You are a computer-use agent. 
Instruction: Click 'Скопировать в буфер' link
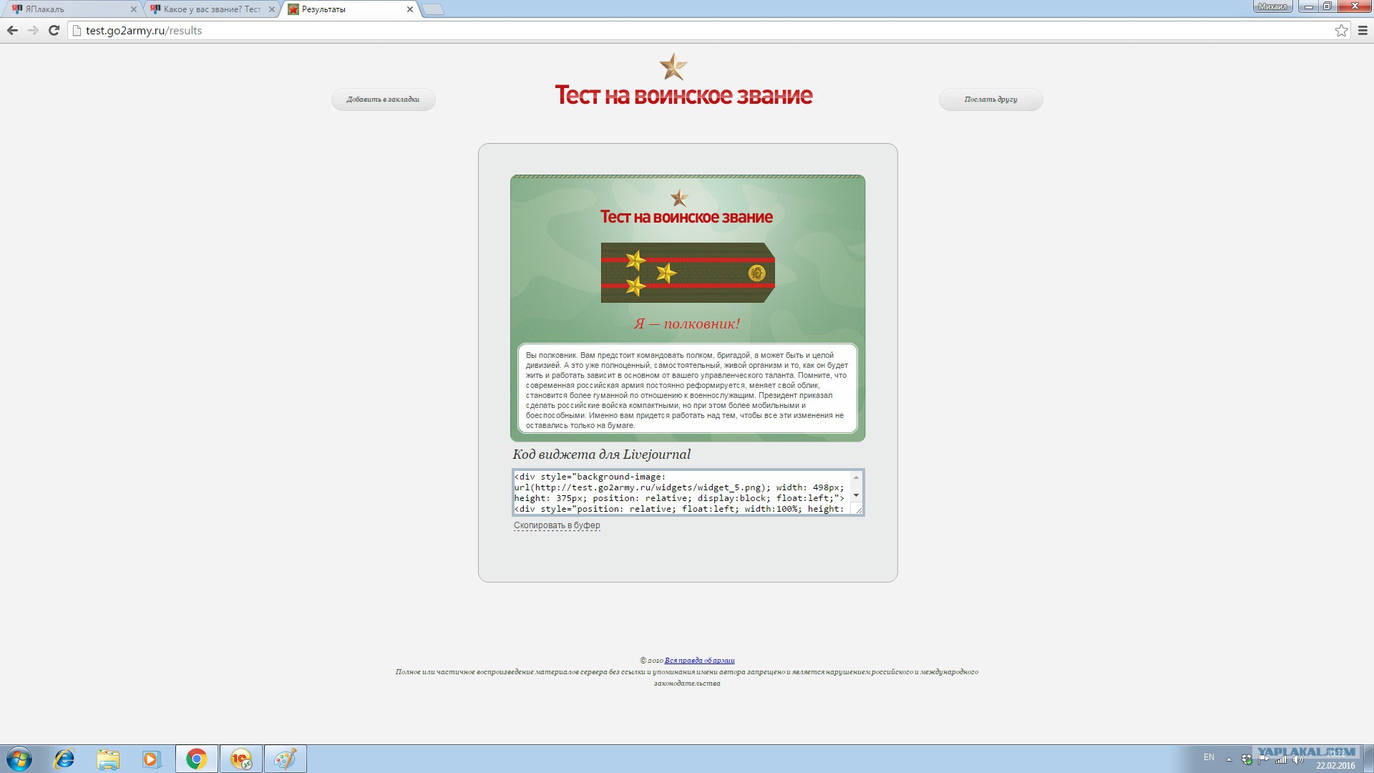tap(557, 525)
